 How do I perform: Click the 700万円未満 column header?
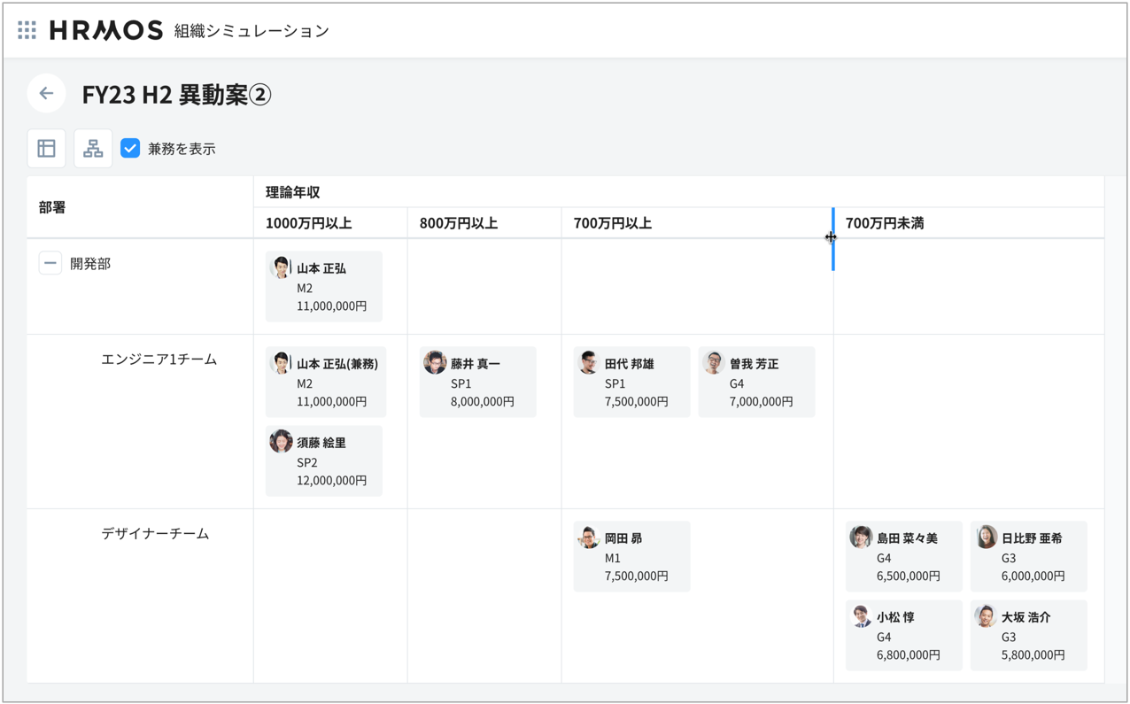[884, 223]
